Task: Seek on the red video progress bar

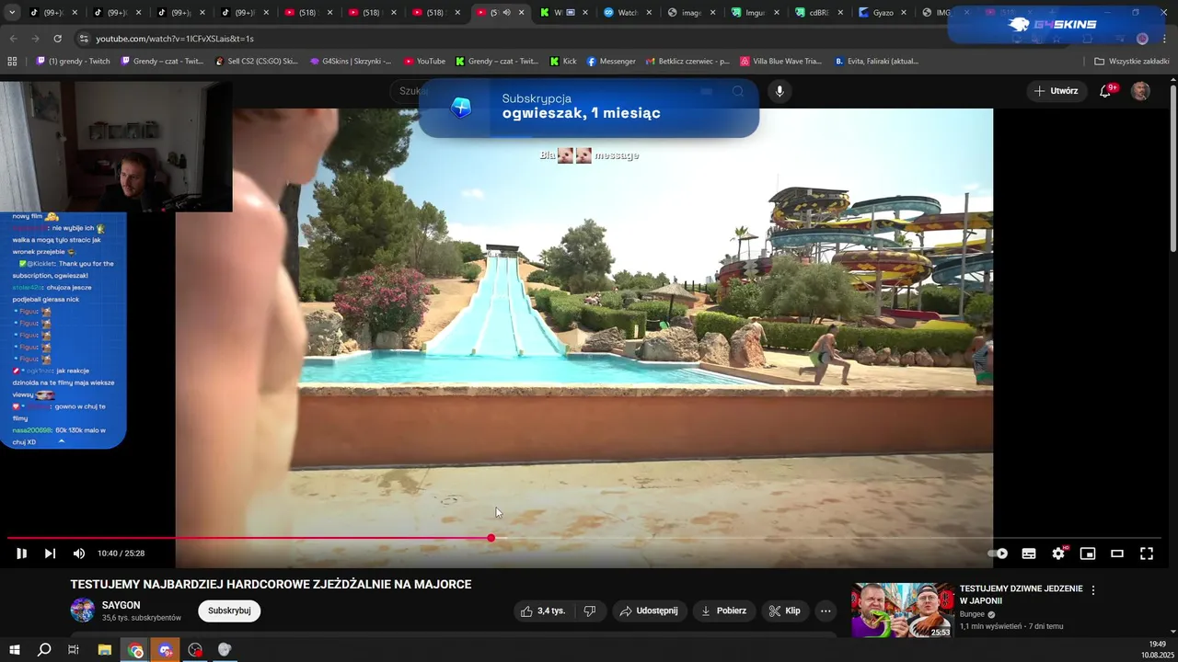Action: (x=583, y=538)
